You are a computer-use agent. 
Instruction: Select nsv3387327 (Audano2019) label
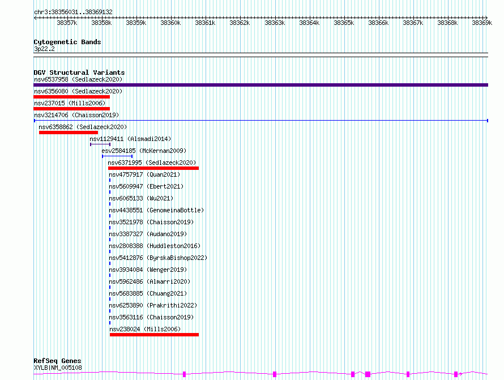click(x=148, y=234)
